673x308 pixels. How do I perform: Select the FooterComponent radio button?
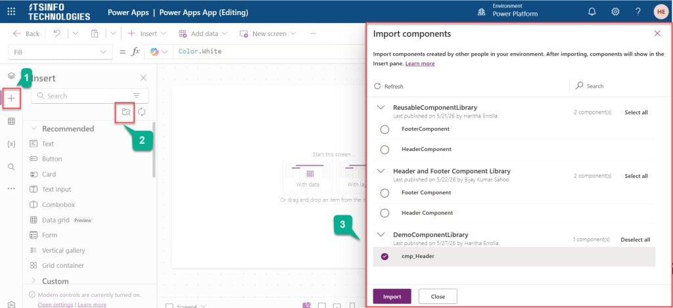384,129
